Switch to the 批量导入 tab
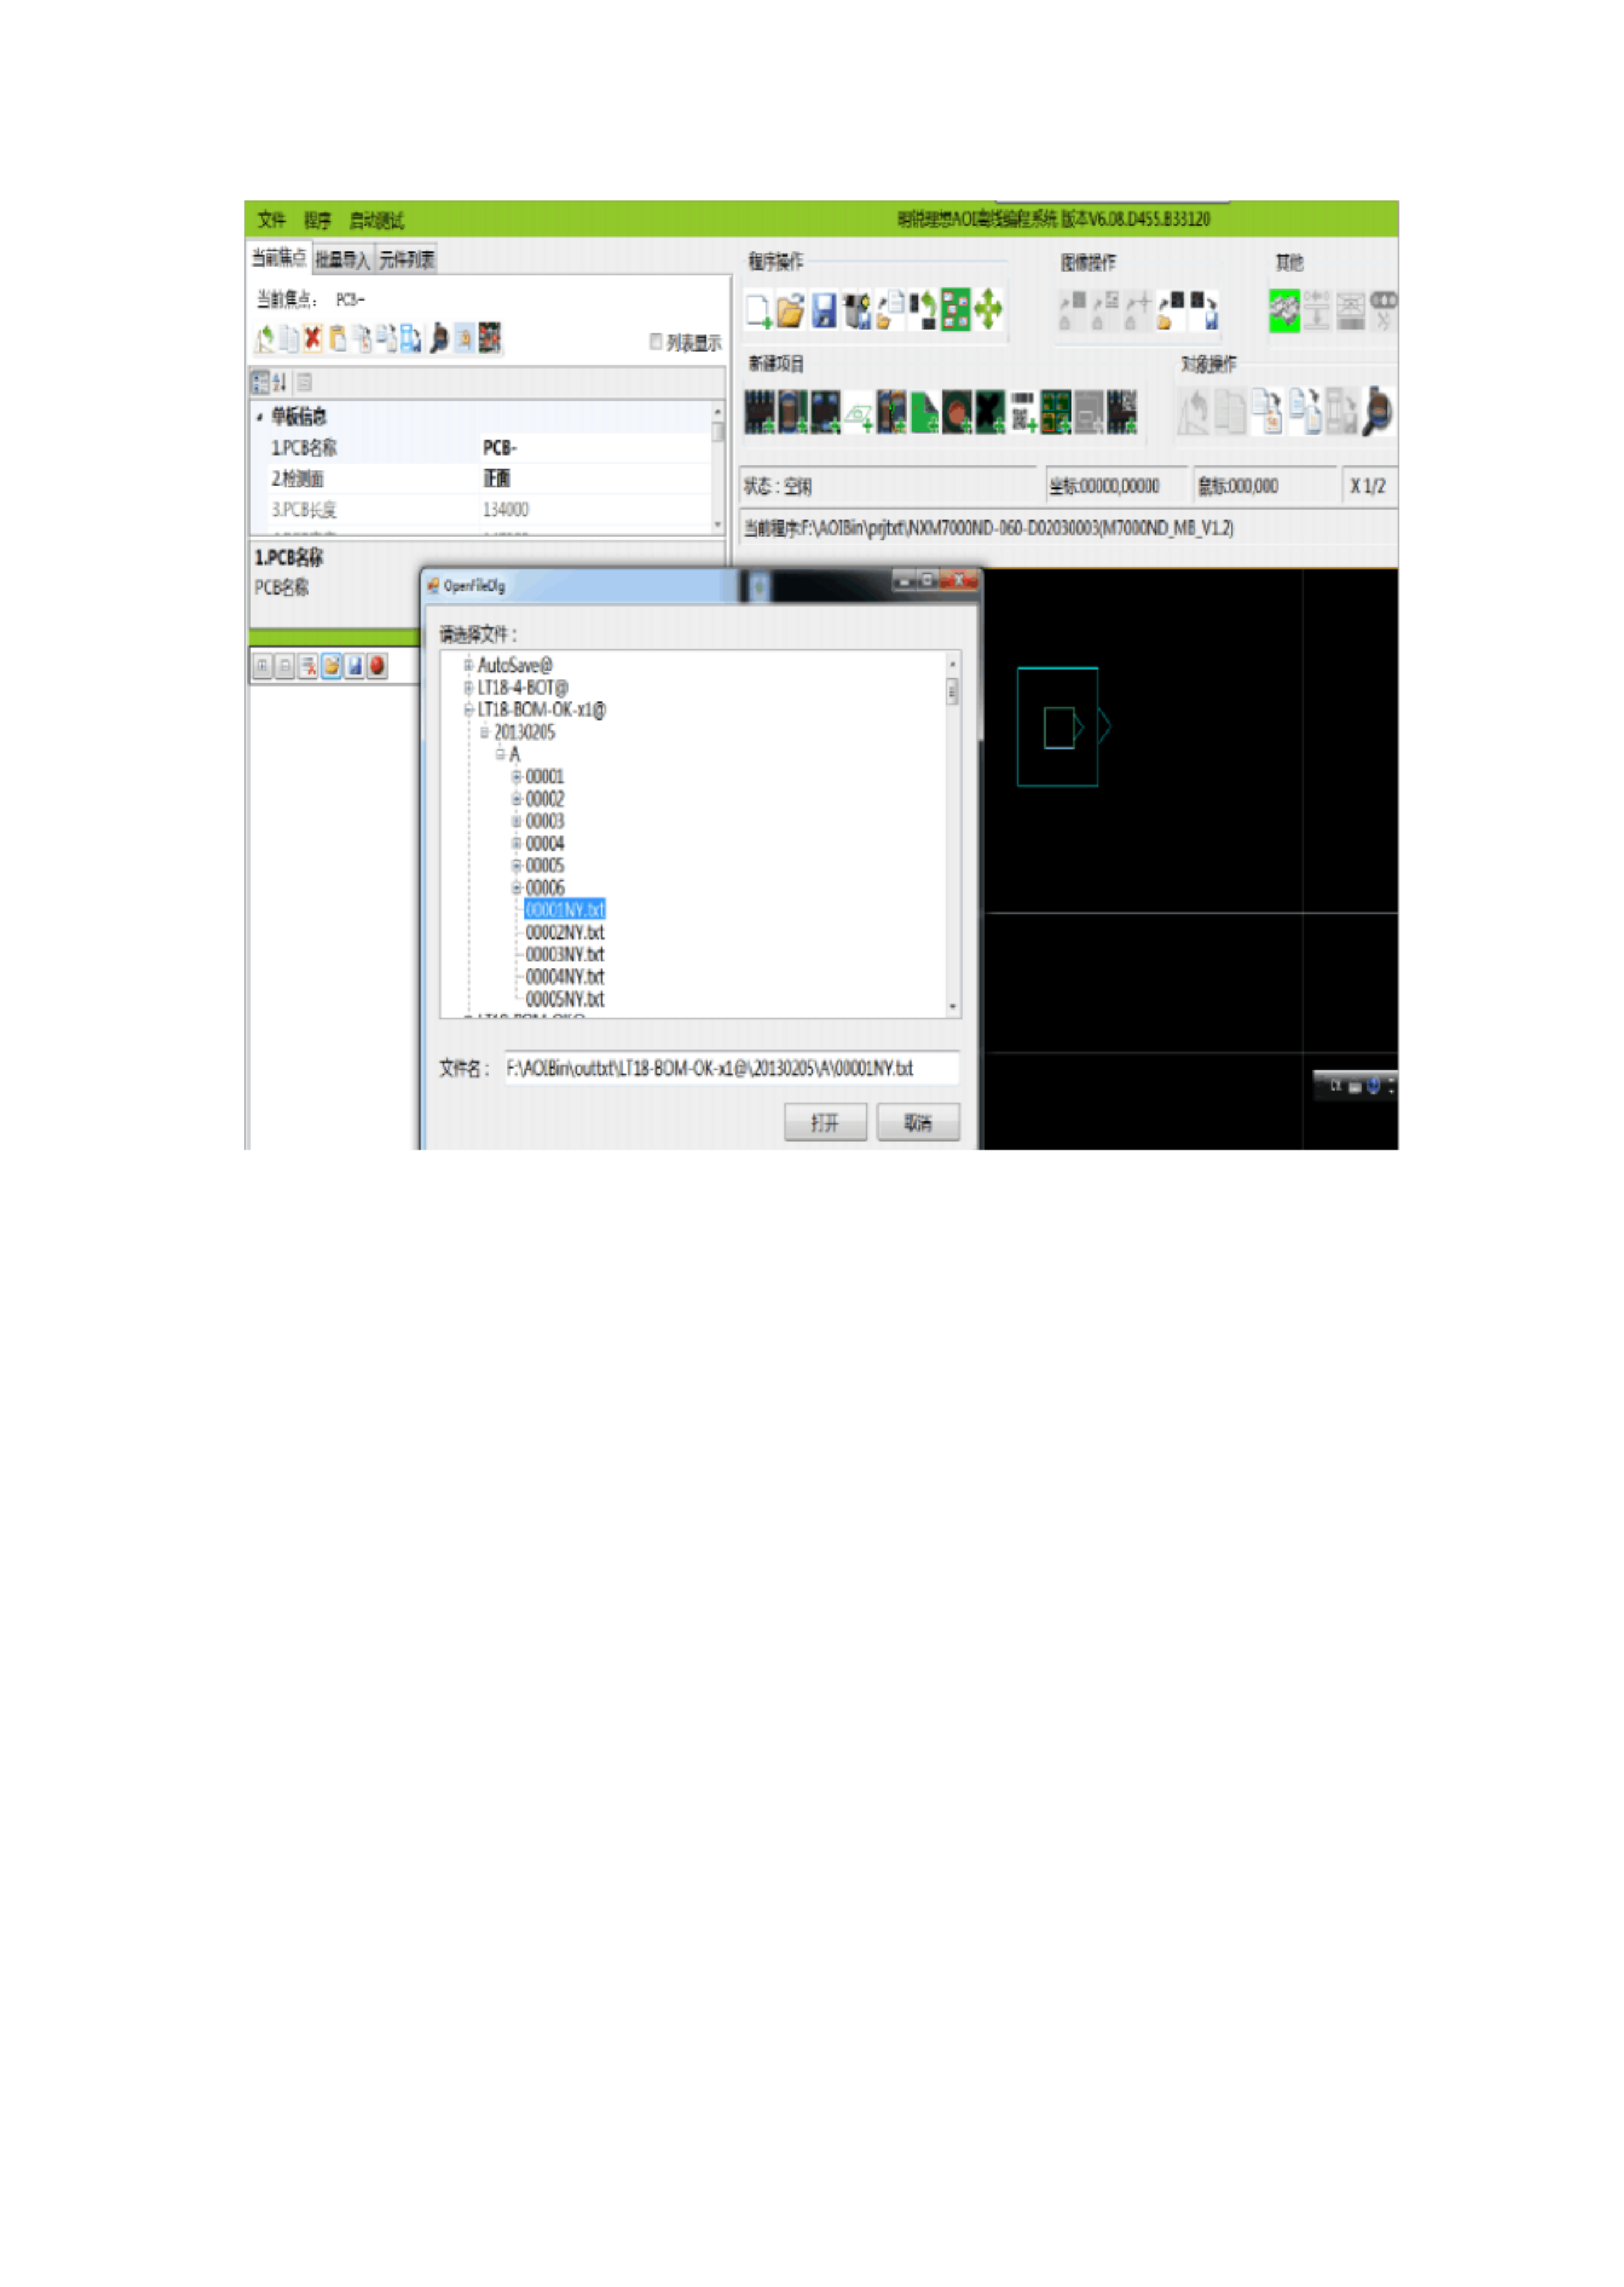Image resolution: width=1624 pixels, height=2287 pixels. click(342, 260)
